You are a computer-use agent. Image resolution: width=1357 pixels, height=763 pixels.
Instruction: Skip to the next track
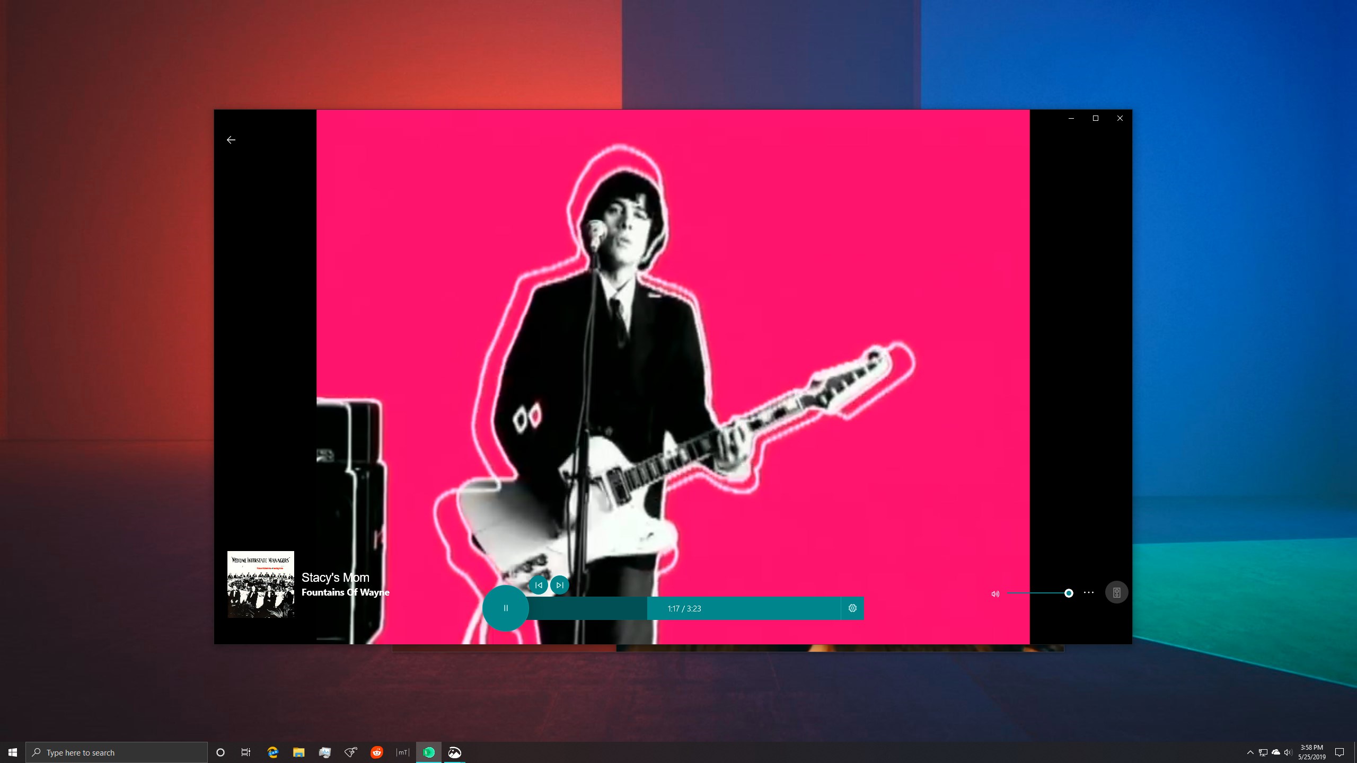tap(560, 585)
